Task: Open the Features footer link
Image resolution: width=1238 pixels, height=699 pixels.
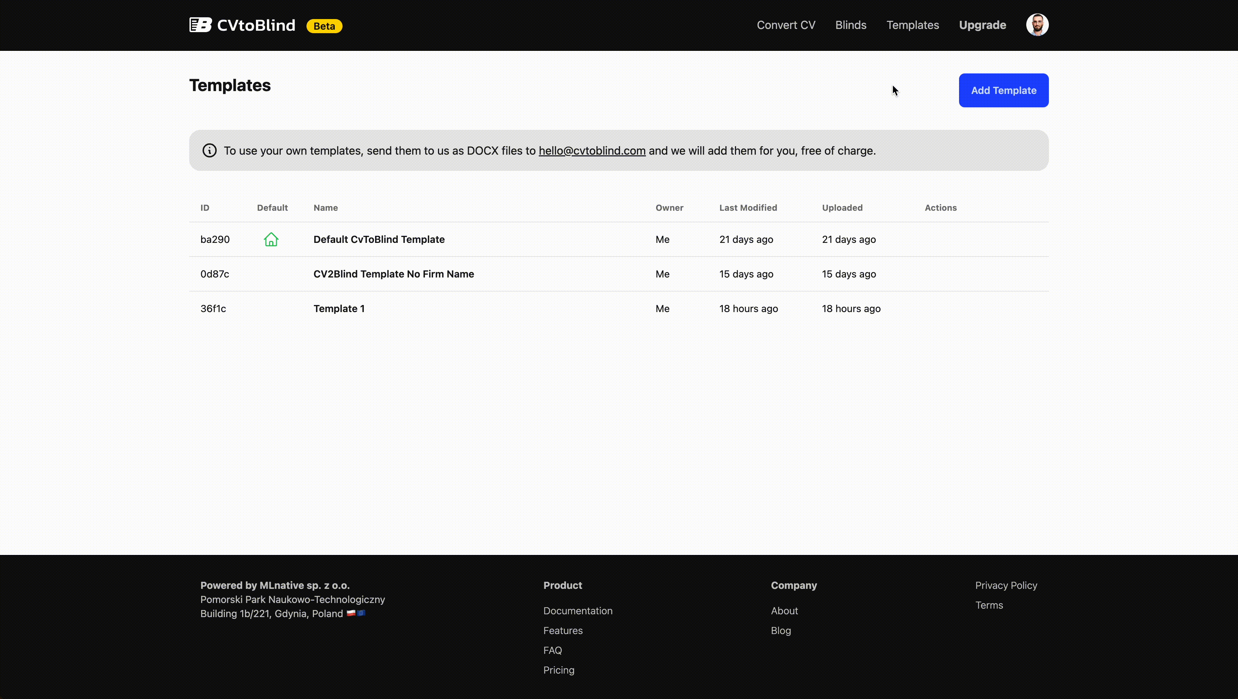Action: (x=563, y=631)
